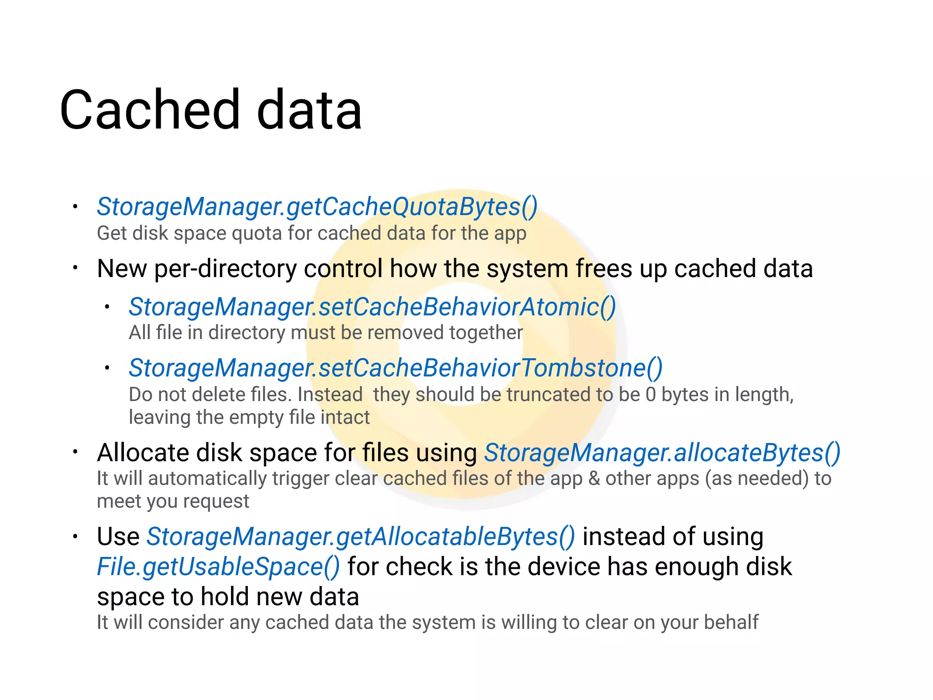Click the StorageManager.getAllocatableBytes() link

[360, 537]
